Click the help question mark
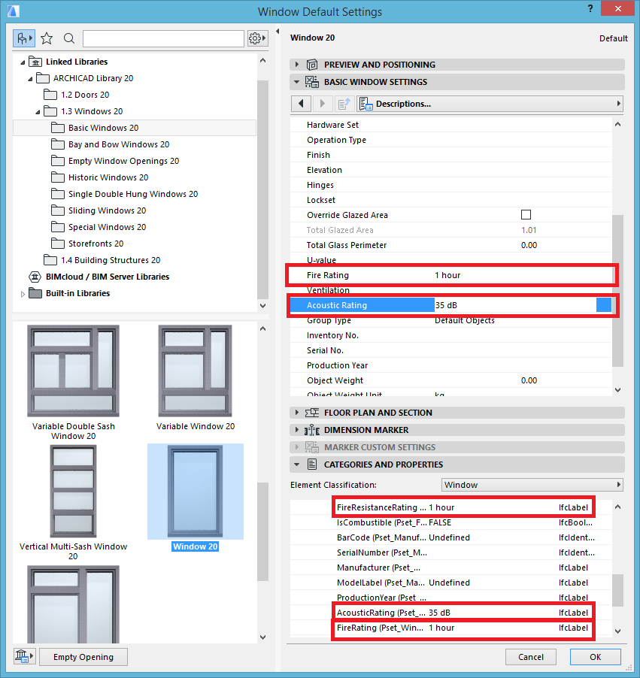Image resolution: width=640 pixels, height=678 pixels. [590, 9]
